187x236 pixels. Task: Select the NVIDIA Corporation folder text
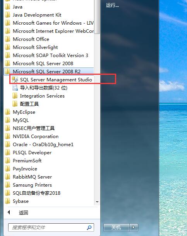[36, 137]
